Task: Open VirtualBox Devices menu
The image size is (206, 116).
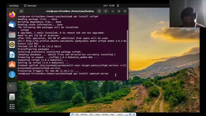Action: pos(105,114)
